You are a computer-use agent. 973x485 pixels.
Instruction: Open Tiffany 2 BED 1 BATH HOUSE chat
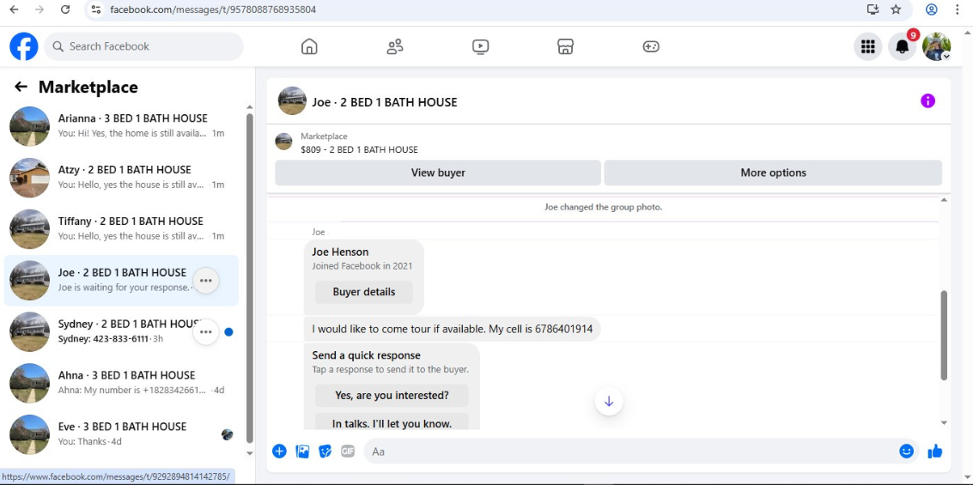(122, 229)
